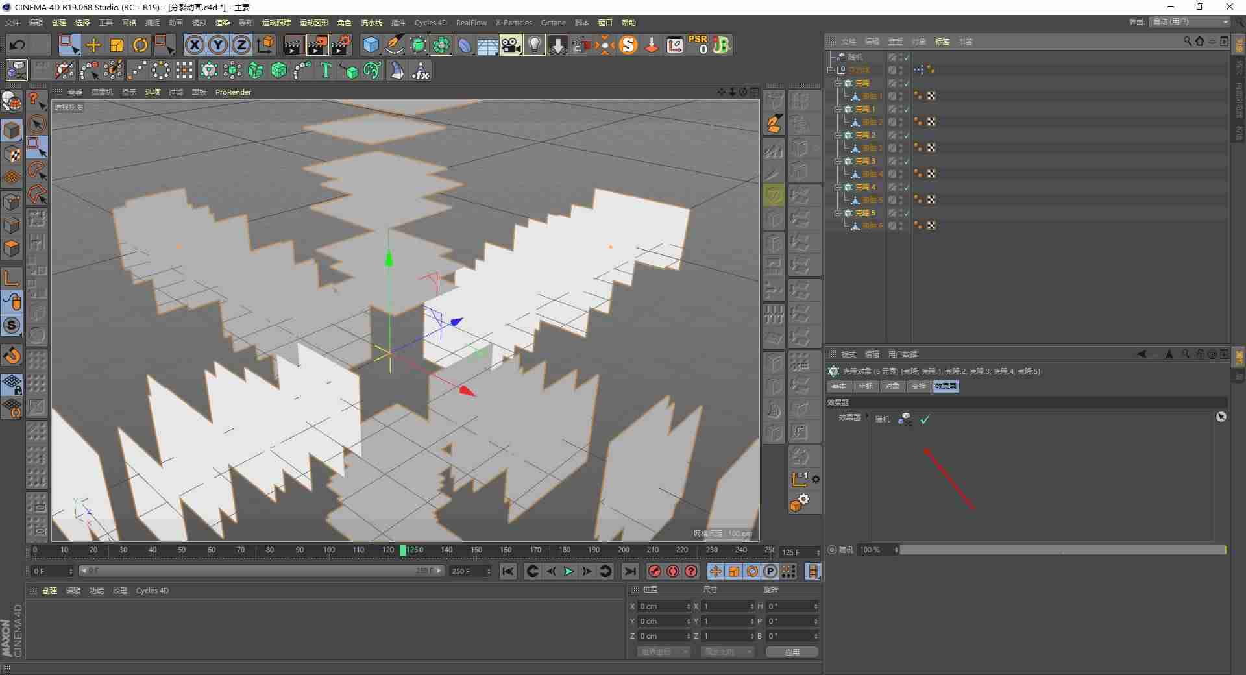
Task: Go to the start of the animation
Action: pos(508,571)
